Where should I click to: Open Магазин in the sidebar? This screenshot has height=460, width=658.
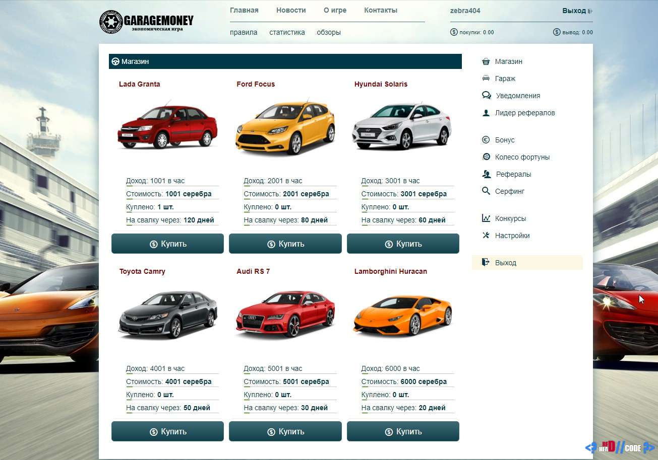509,61
